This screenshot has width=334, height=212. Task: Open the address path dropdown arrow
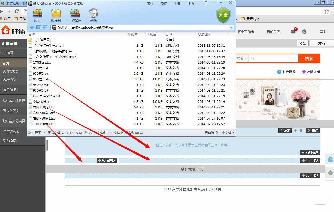[231, 28]
